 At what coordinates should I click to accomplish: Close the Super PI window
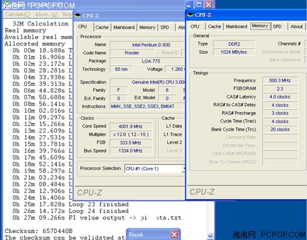(208, 4)
